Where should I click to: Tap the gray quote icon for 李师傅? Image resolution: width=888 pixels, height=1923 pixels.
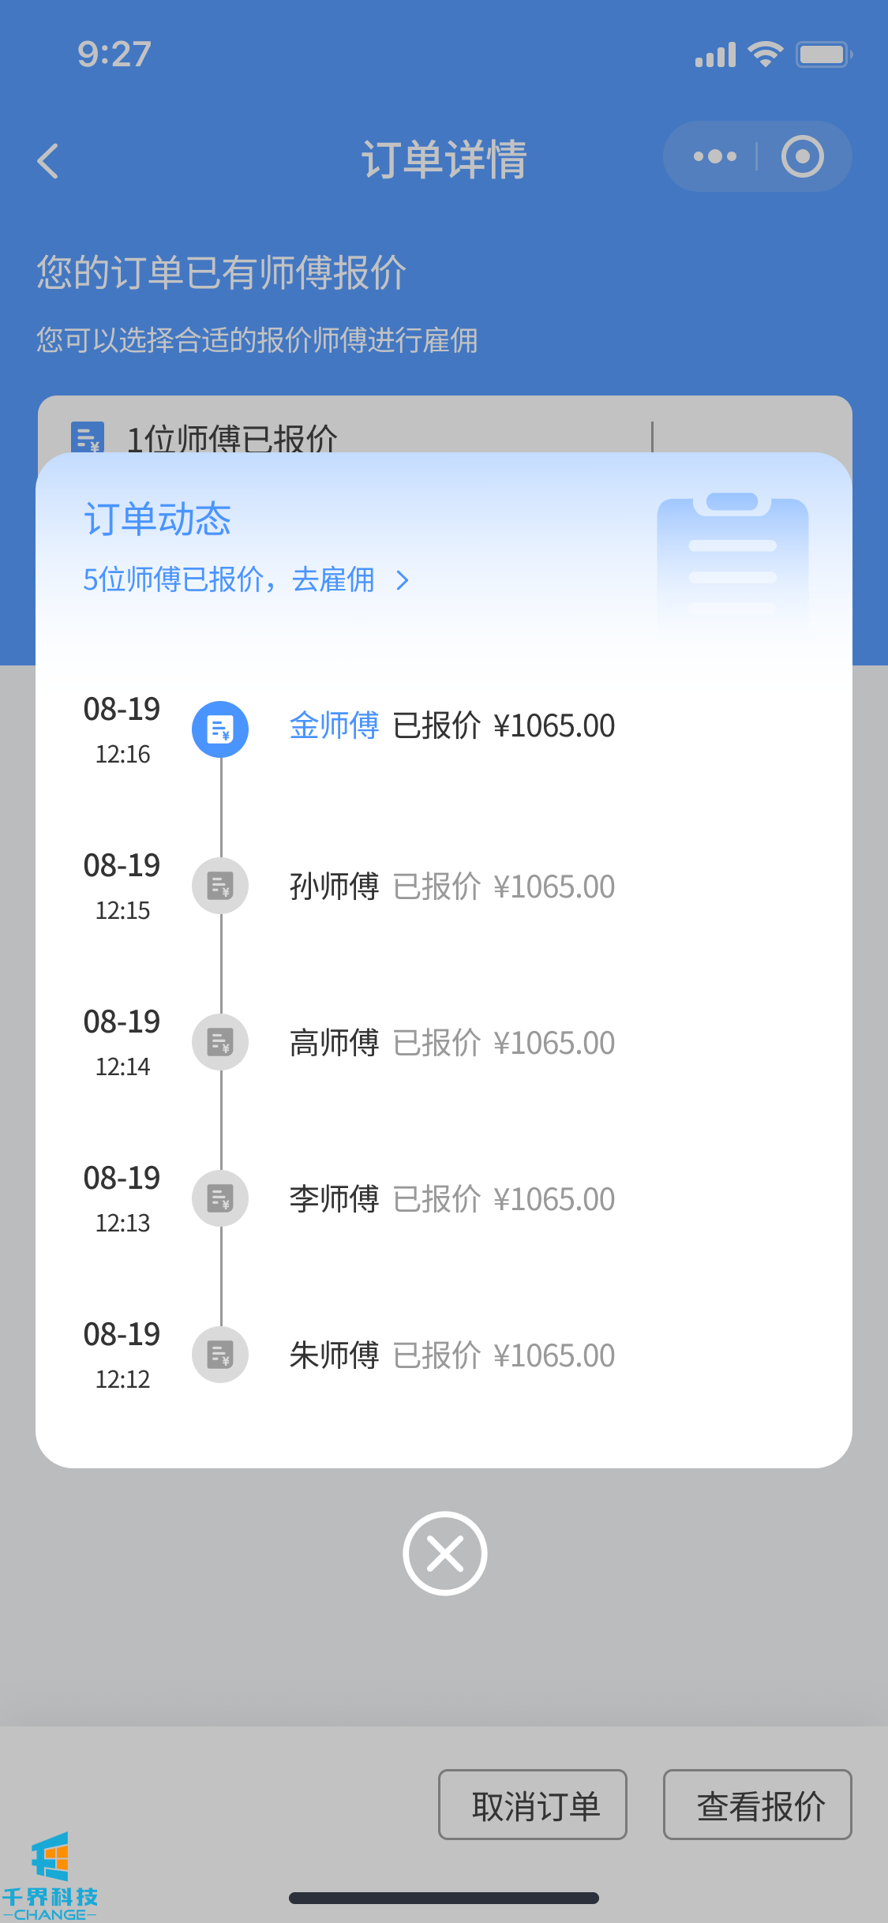pos(220,1198)
